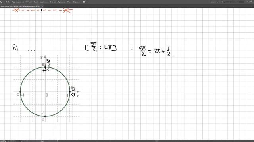Select point D at the circle bottom

[x=45, y=116]
